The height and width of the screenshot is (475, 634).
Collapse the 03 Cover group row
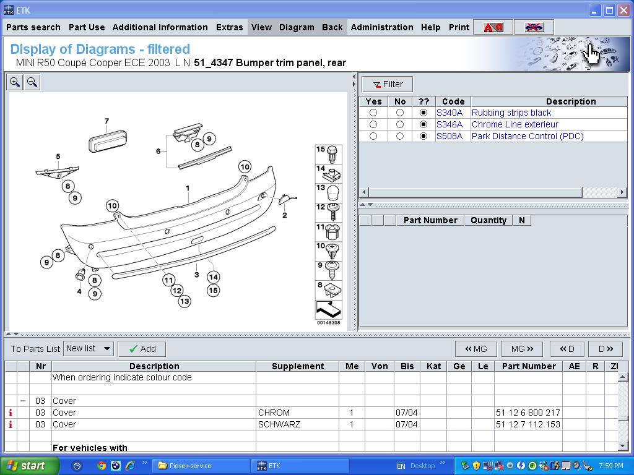23,401
